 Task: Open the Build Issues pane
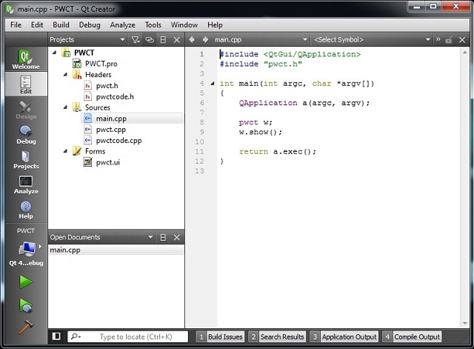coord(221,336)
